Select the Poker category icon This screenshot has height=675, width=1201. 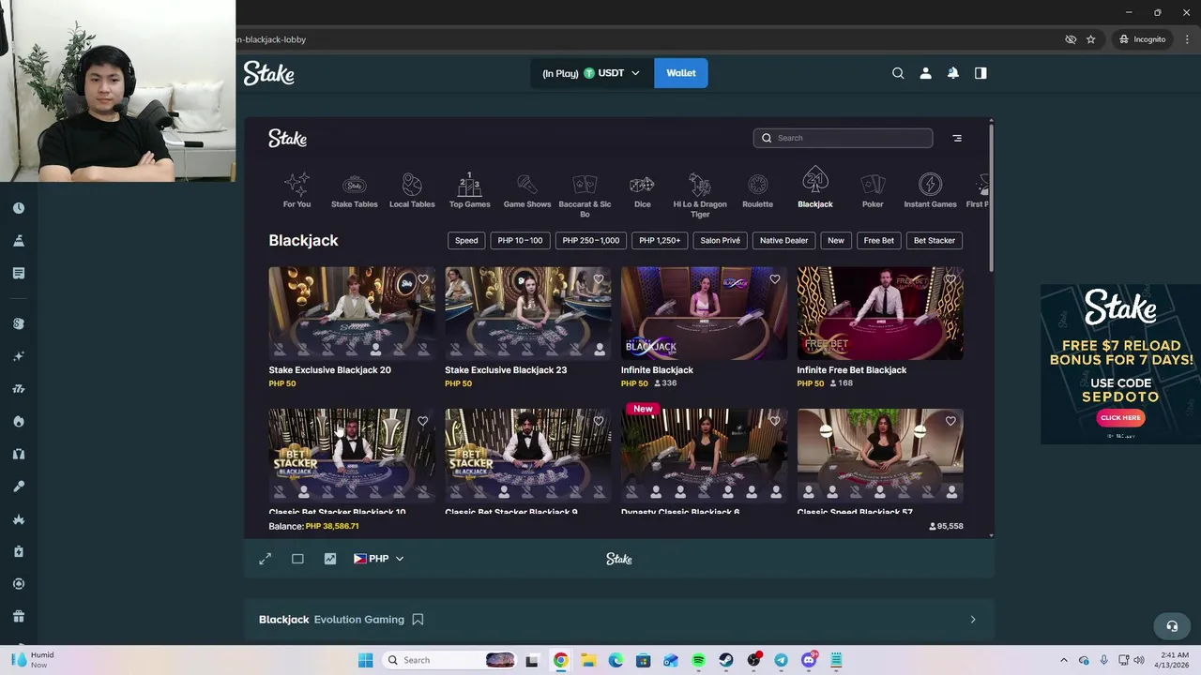873,190
